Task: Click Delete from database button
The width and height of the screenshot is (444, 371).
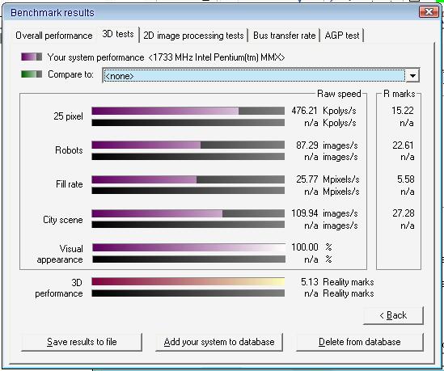Action: [360, 342]
